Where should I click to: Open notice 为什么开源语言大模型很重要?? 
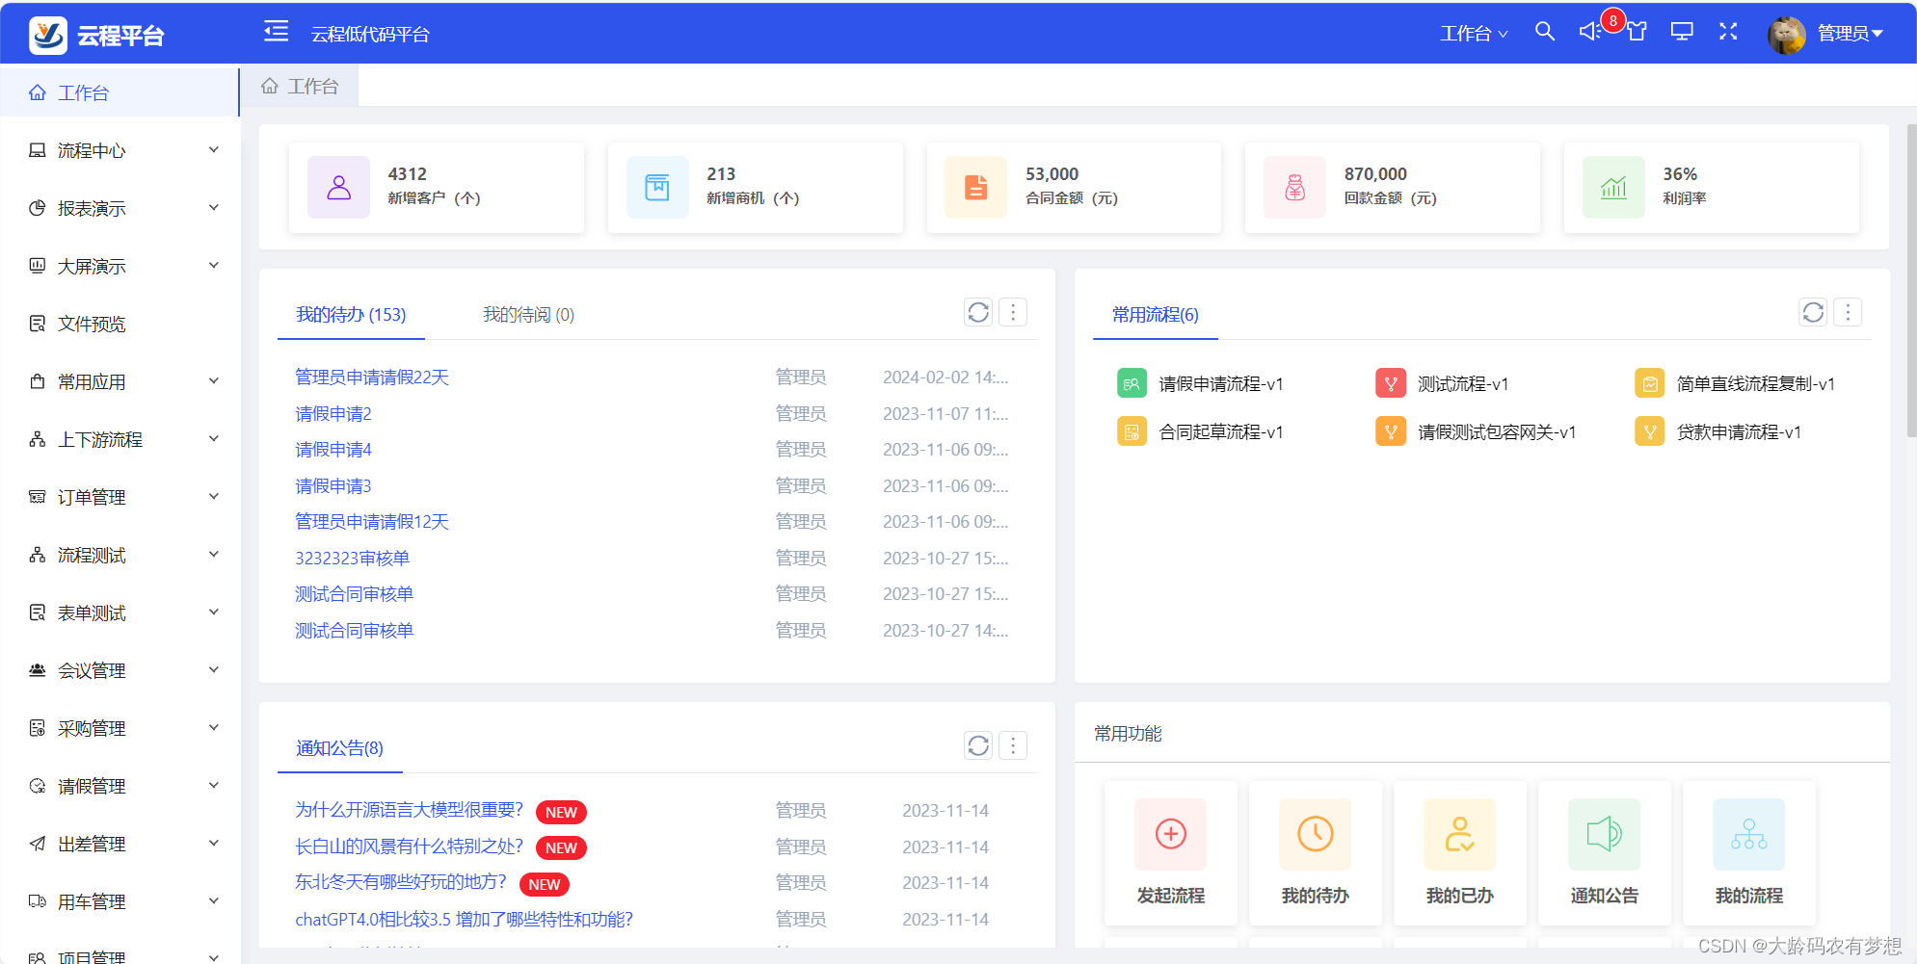409,810
